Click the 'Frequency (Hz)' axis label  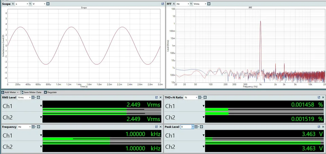pyautogui.click(x=250, y=86)
